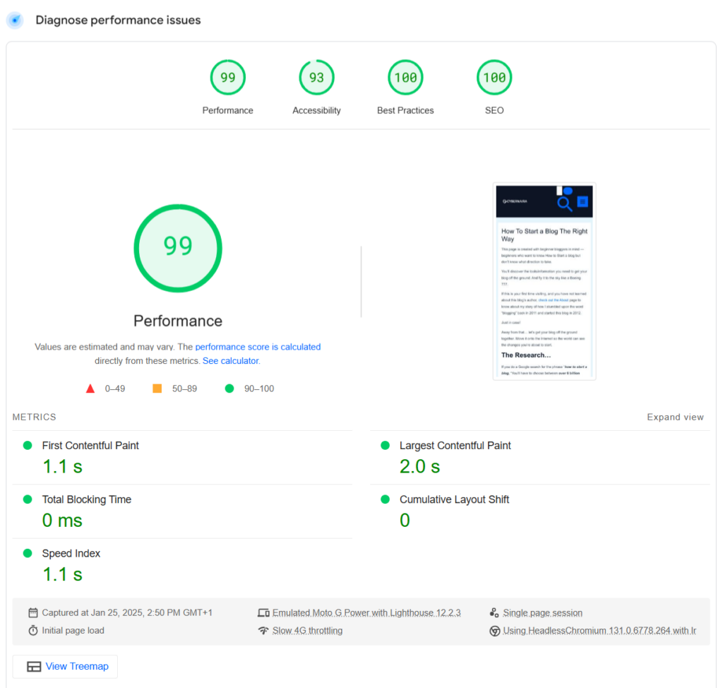This screenshot has width=723, height=688.
Task: Open the performance score is calculated link
Action: tap(258, 347)
